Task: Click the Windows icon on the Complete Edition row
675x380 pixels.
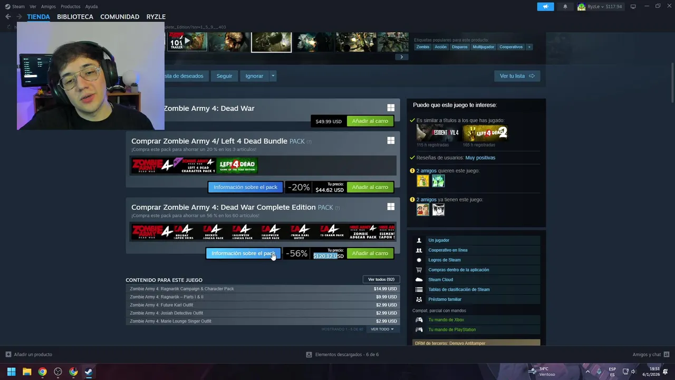Action: point(391,206)
